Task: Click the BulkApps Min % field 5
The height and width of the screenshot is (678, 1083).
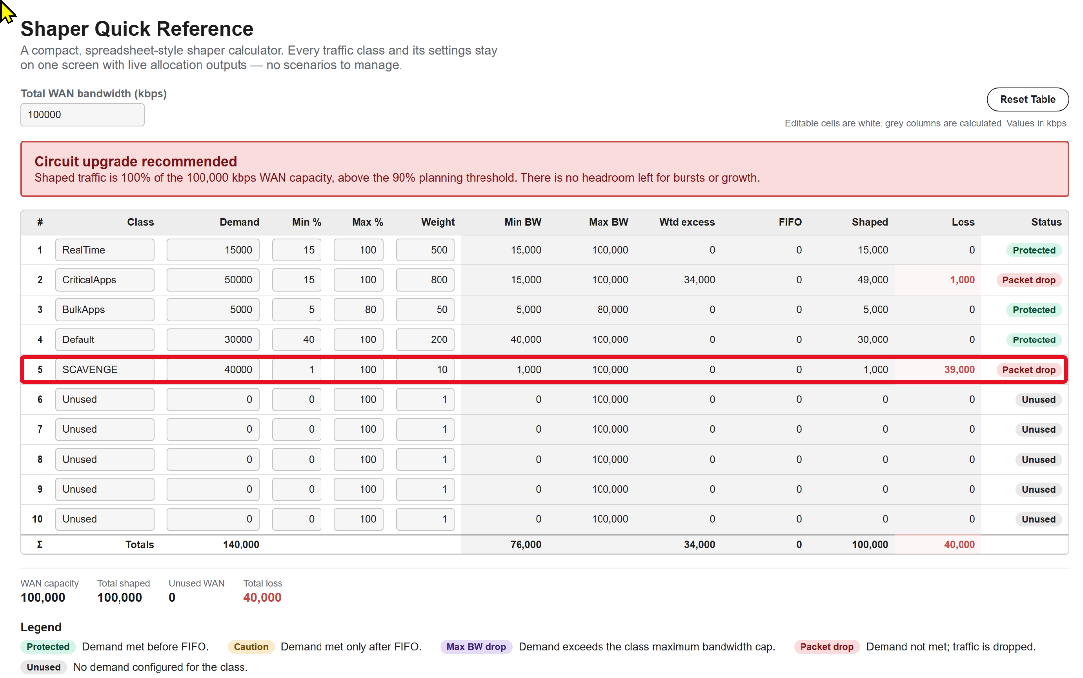Action: click(x=297, y=310)
